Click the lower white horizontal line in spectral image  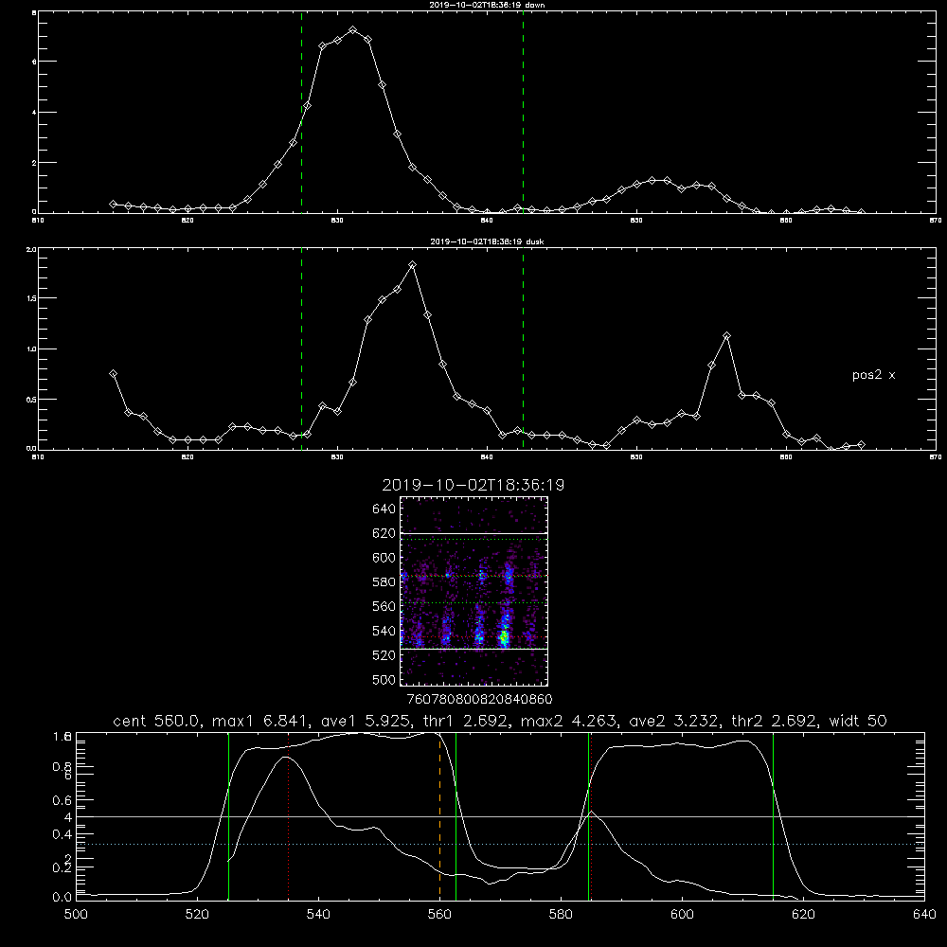(x=473, y=649)
